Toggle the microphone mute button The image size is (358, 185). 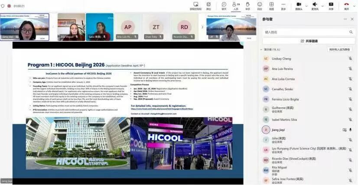tap(315, 5)
